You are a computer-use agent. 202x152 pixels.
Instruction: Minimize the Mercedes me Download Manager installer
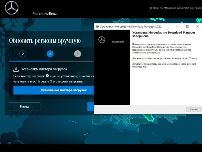click(177, 26)
